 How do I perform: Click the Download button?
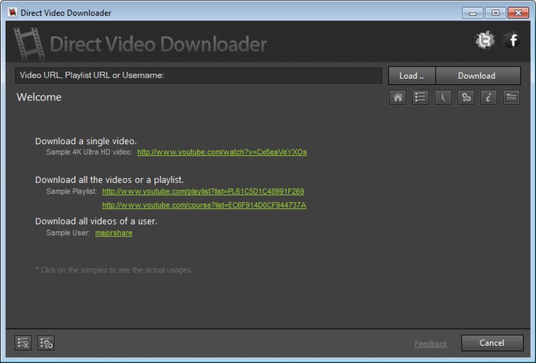[478, 76]
